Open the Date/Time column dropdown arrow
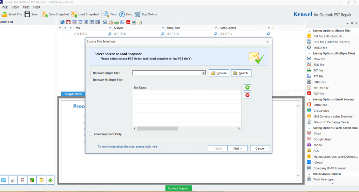359x192 pixels. tap(216, 28)
